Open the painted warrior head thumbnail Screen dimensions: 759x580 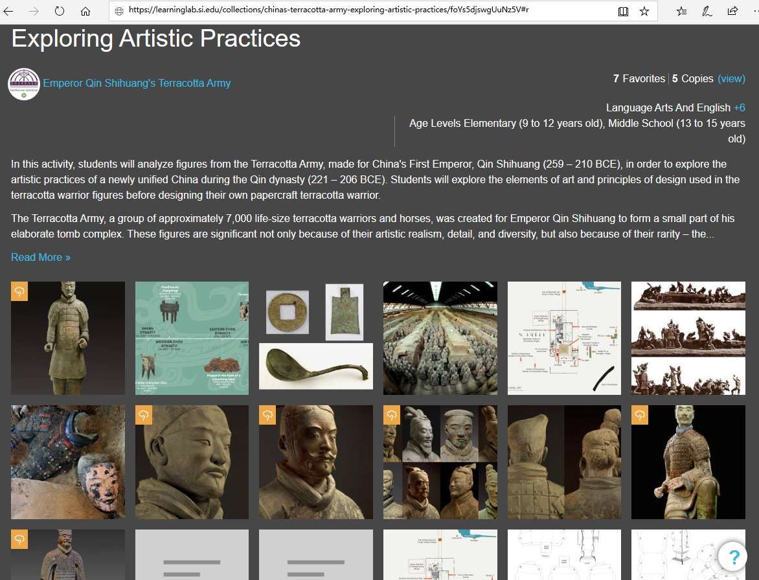[x=68, y=462]
